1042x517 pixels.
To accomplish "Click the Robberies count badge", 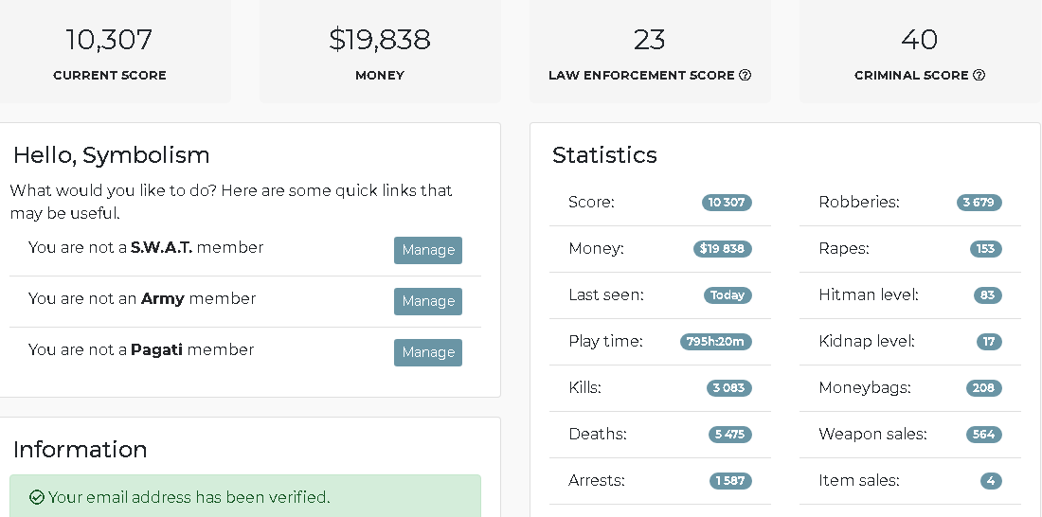I will pyautogui.click(x=979, y=202).
